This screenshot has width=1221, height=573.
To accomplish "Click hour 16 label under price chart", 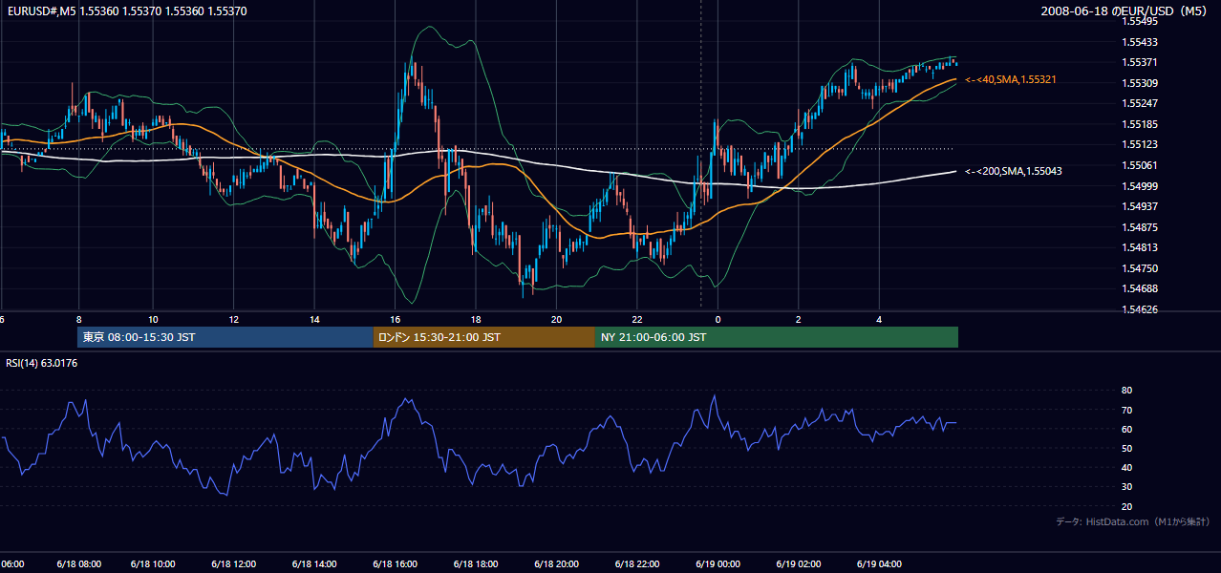I will [x=395, y=319].
